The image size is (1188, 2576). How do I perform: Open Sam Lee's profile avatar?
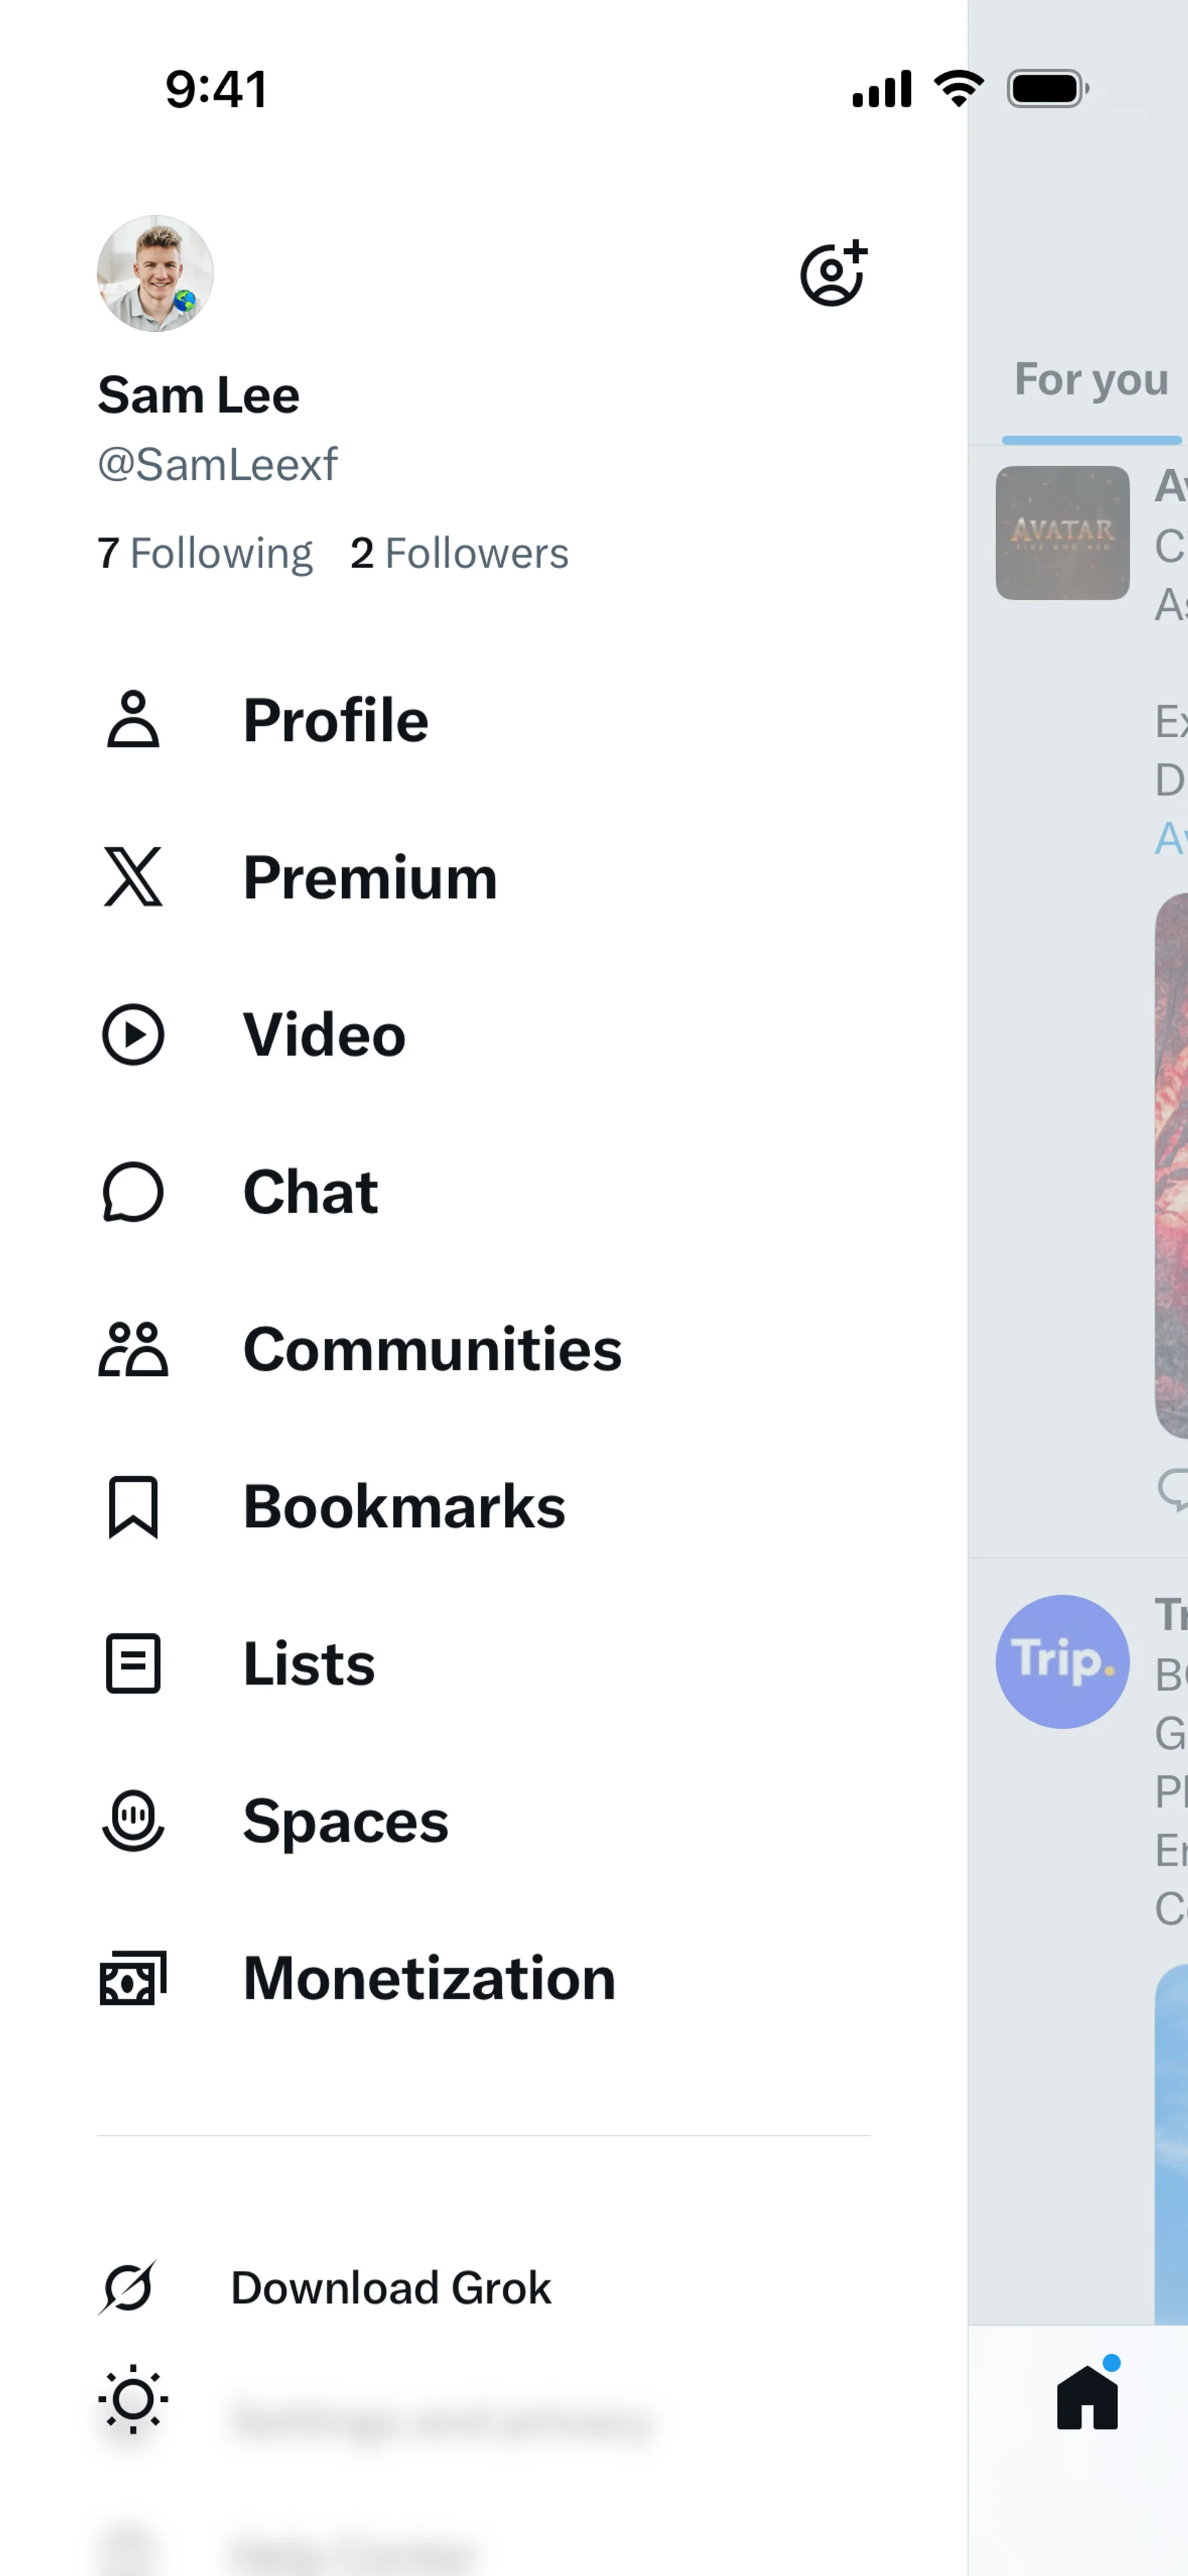[155, 273]
